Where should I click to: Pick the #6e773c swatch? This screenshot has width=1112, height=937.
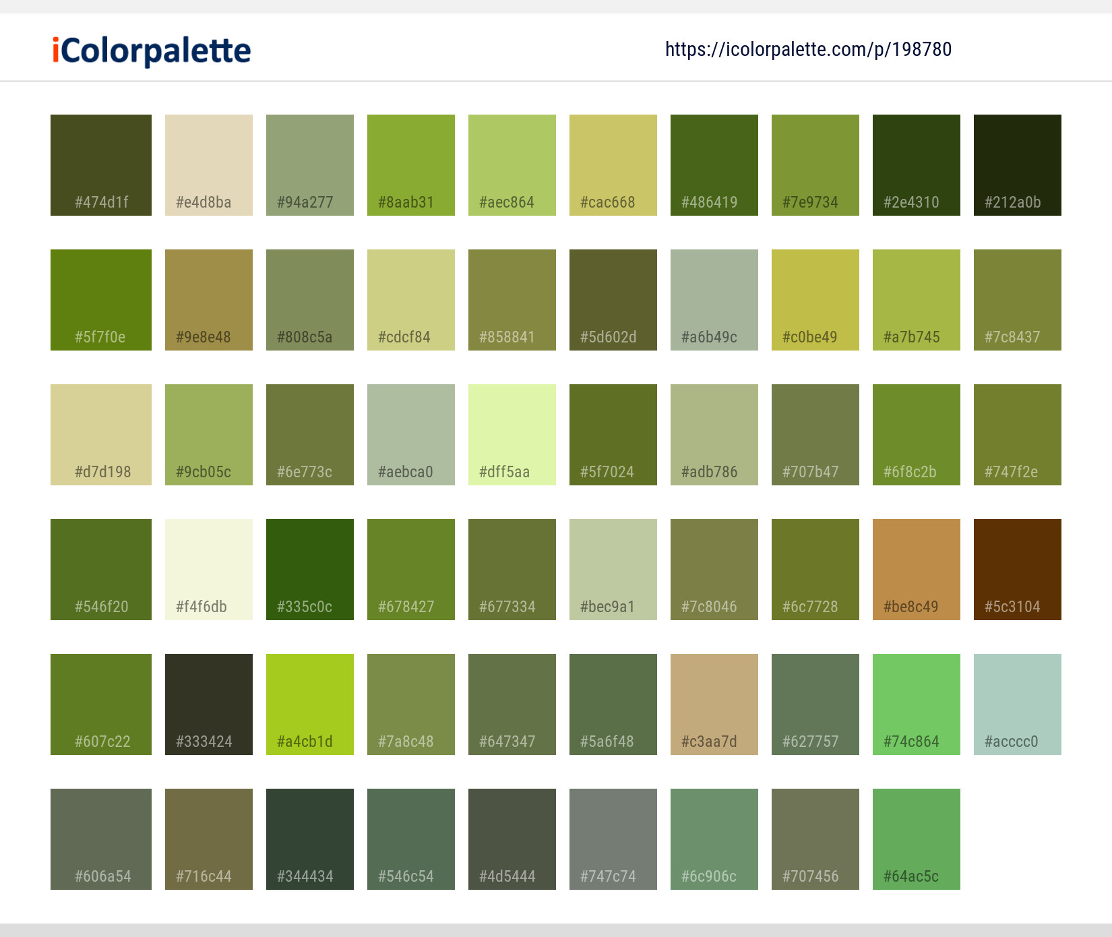pyautogui.click(x=310, y=435)
